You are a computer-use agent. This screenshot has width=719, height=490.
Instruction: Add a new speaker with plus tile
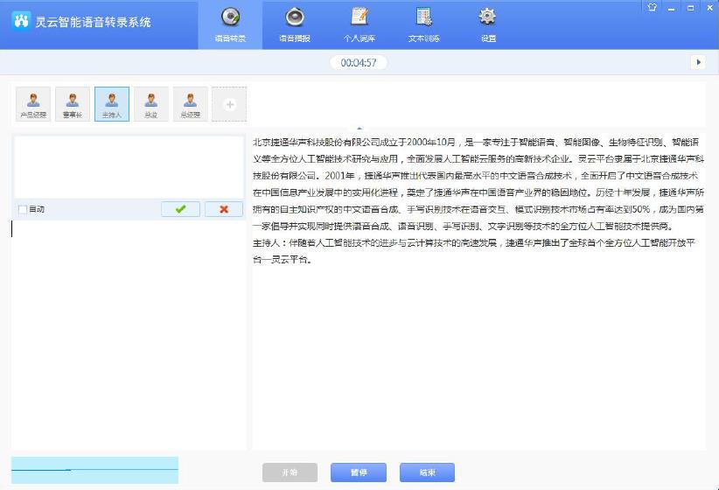pyautogui.click(x=230, y=104)
